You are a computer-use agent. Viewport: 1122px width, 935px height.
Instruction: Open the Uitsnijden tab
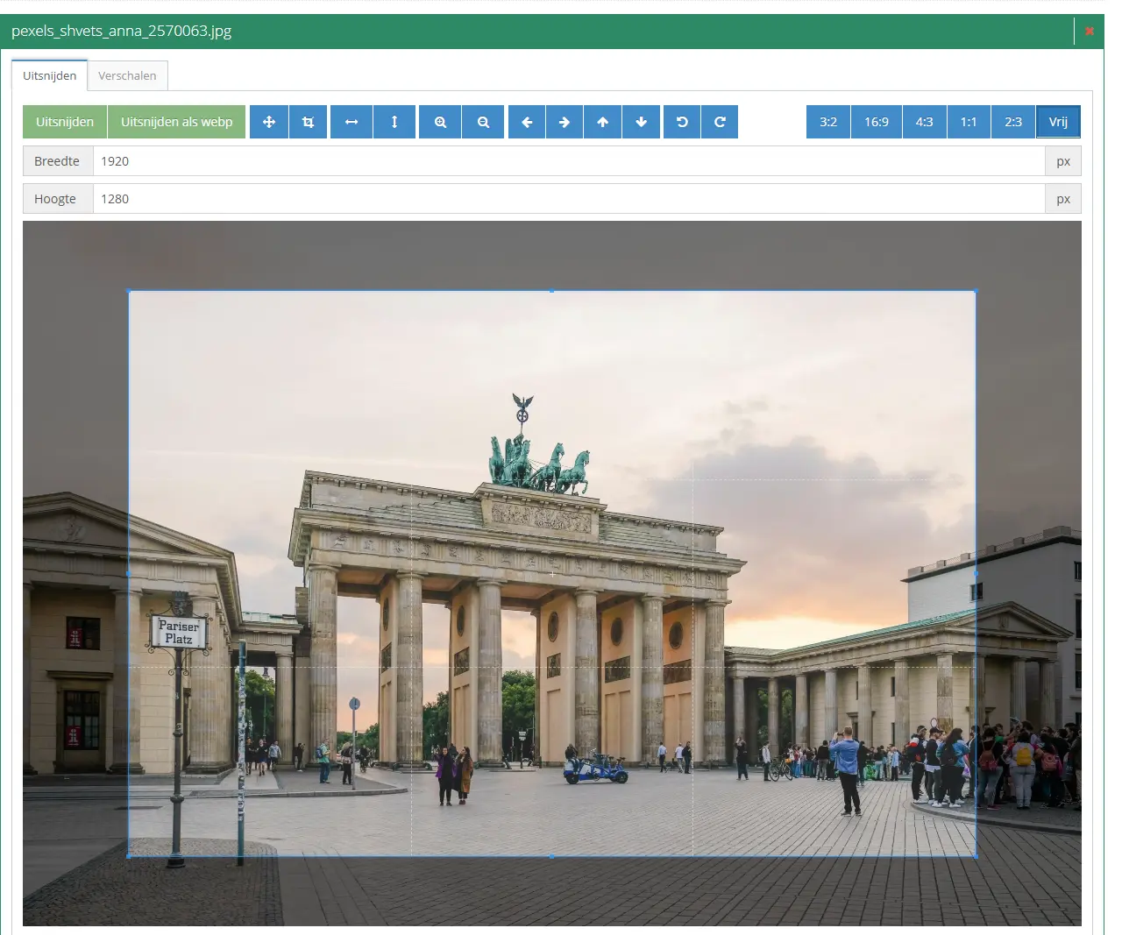50,75
